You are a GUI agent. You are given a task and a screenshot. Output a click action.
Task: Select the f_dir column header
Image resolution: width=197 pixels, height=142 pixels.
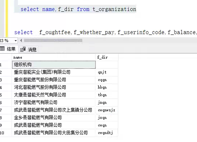pos(107,57)
